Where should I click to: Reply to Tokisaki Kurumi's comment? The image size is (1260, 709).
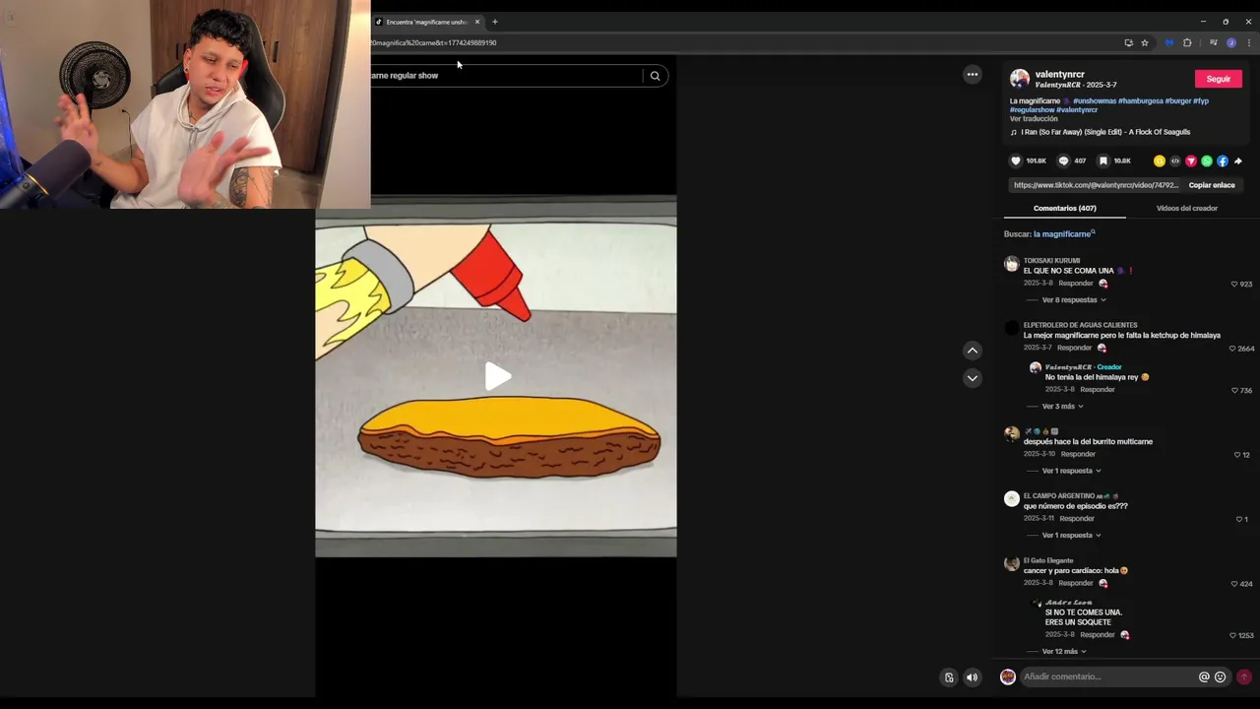point(1076,283)
